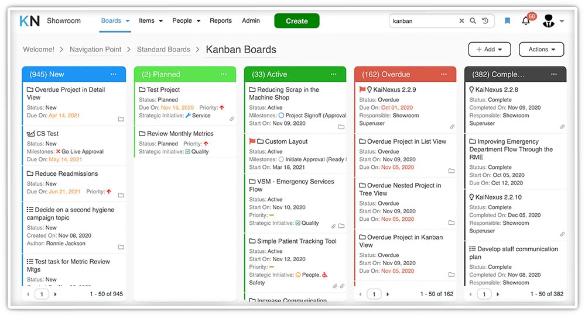The height and width of the screenshot is (316, 585).
Task: Click the bookmark icon in the header
Action: (x=507, y=21)
